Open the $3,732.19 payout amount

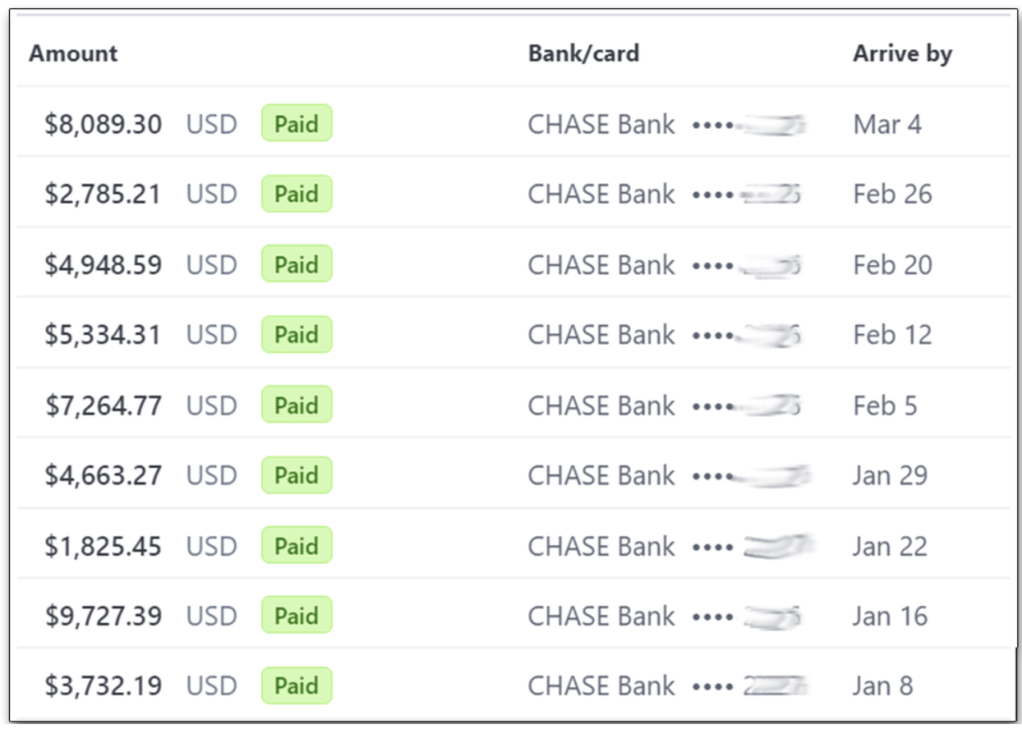click(103, 686)
